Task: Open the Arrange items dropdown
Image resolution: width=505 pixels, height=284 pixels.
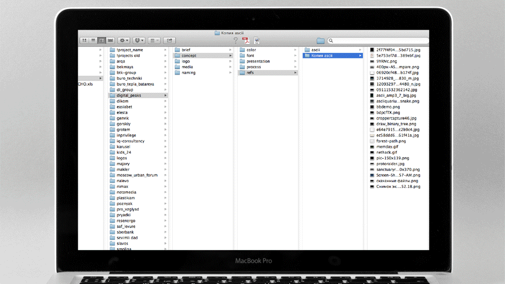Action: (x=155, y=40)
